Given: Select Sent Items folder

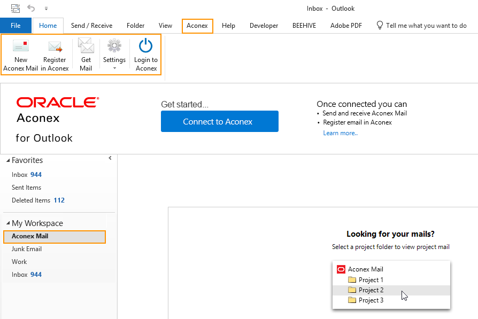Looking at the screenshot, I should click(27, 188).
